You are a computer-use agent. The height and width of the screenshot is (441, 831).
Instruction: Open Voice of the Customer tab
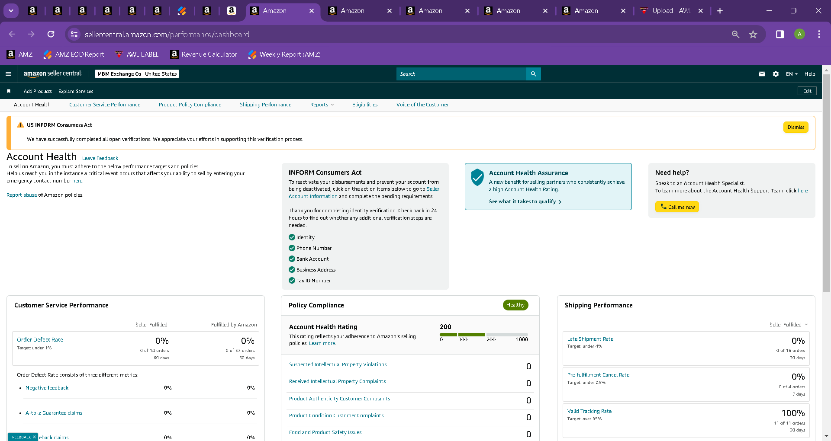click(x=422, y=105)
